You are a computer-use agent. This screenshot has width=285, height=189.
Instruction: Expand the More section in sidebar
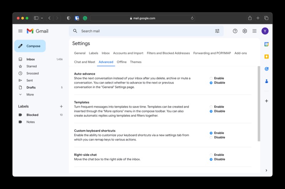[30, 95]
